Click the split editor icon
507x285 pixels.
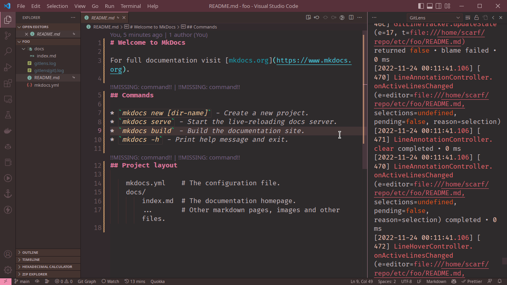tap(351, 17)
